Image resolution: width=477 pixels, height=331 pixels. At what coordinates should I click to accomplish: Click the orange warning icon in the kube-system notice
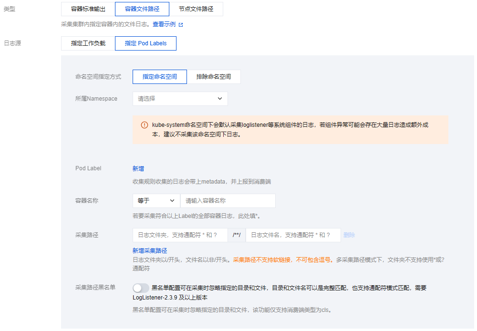tap(144, 125)
